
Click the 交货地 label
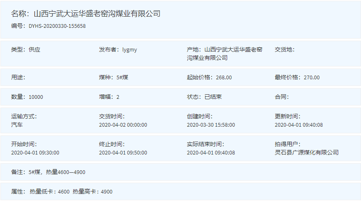point(285,49)
